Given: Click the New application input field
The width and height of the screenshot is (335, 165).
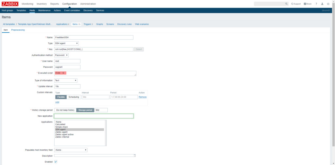Looking at the screenshot, I should tap(94, 116).
